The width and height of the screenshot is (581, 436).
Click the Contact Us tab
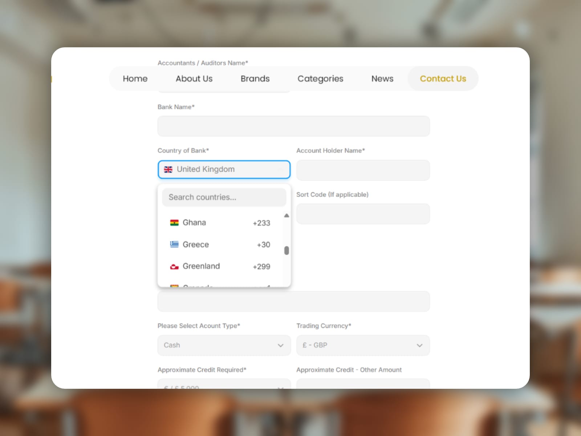coord(443,78)
